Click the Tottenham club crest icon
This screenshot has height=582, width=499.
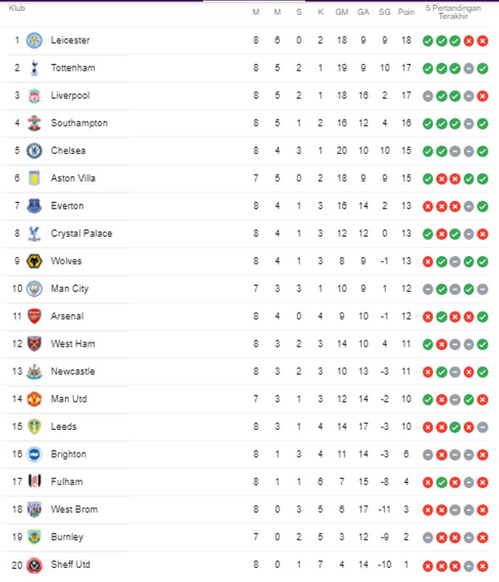(x=34, y=68)
